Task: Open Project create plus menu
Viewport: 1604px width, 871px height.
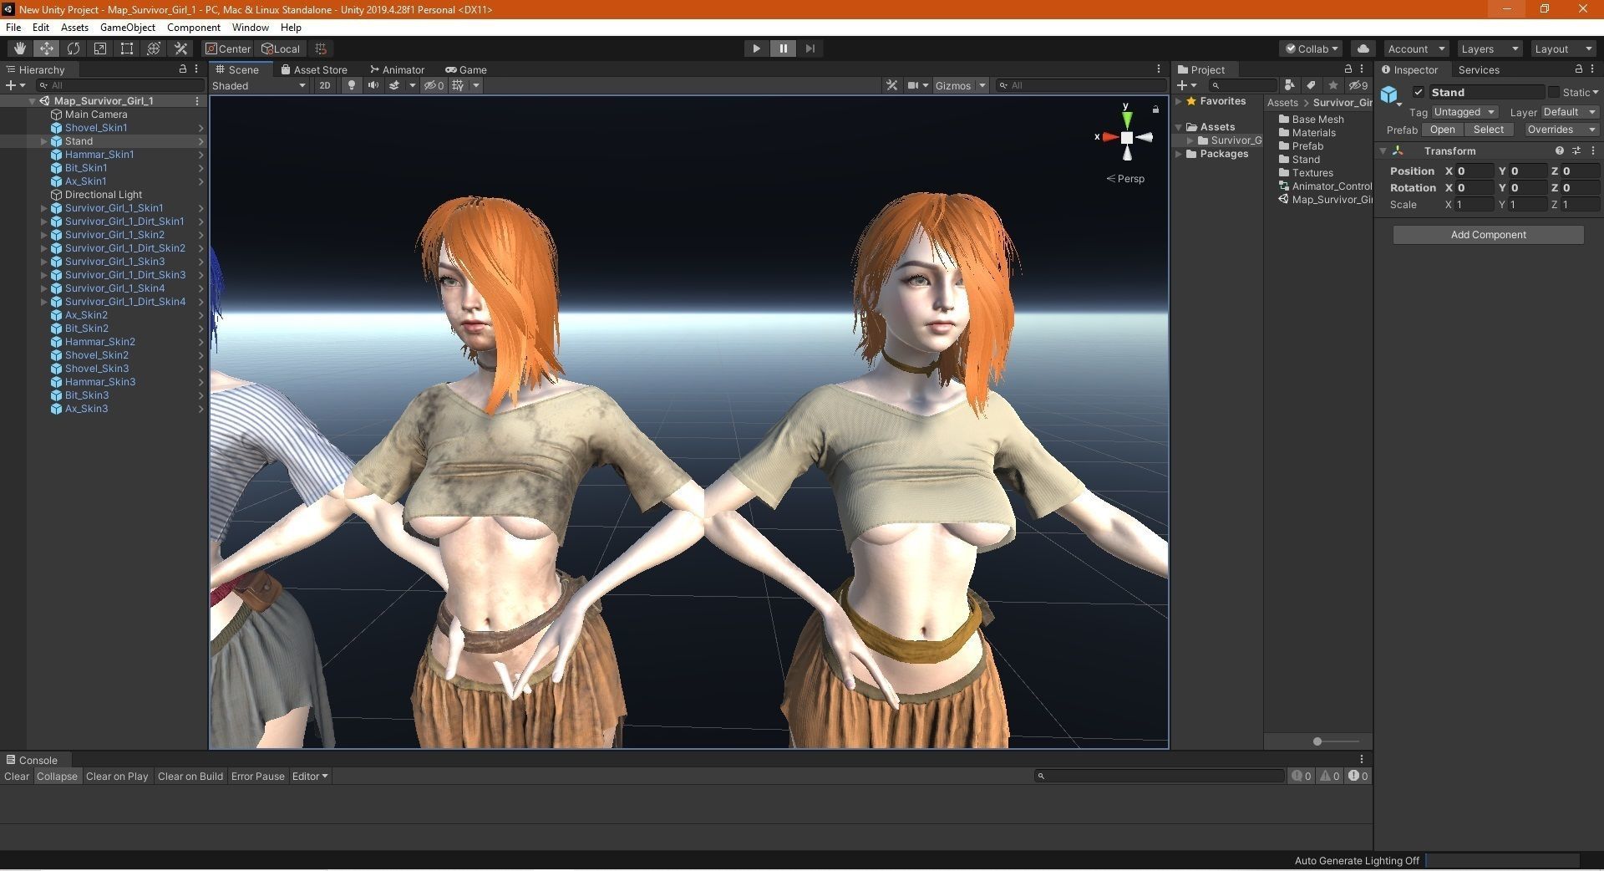Action: coord(1186,85)
